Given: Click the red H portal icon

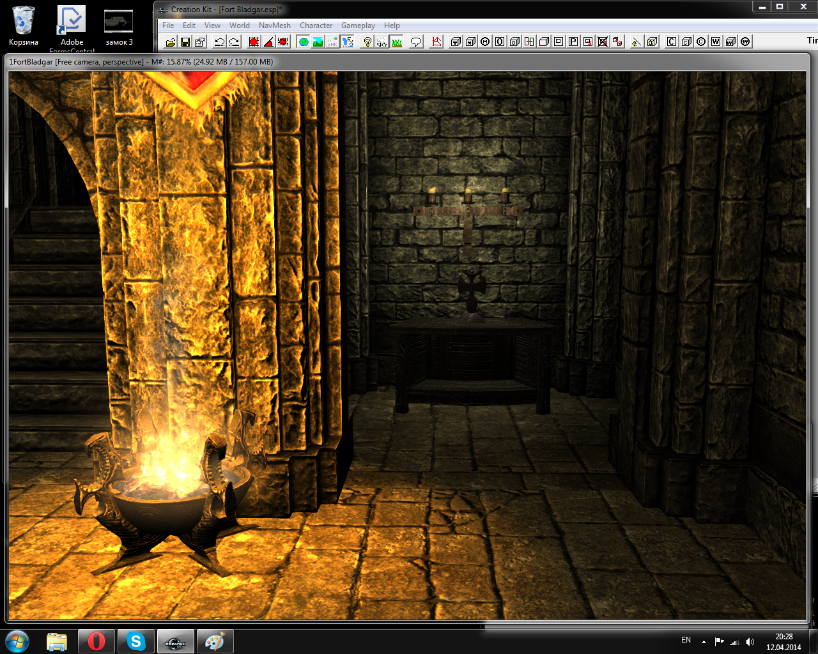Looking at the screenshot, I should [x=529, y=42].
